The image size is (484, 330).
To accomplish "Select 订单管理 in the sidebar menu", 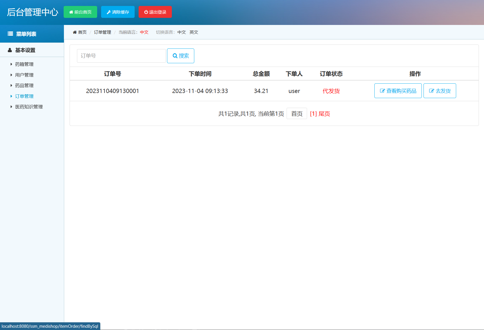I will [24, 96].
